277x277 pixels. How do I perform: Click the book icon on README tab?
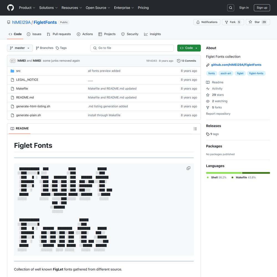click(12, 129)
